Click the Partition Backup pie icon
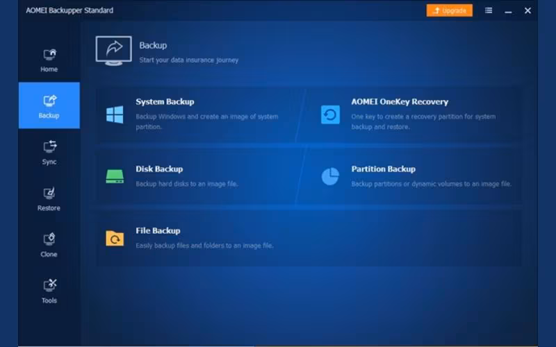This screenshot has width=556, height=347. 331,176
